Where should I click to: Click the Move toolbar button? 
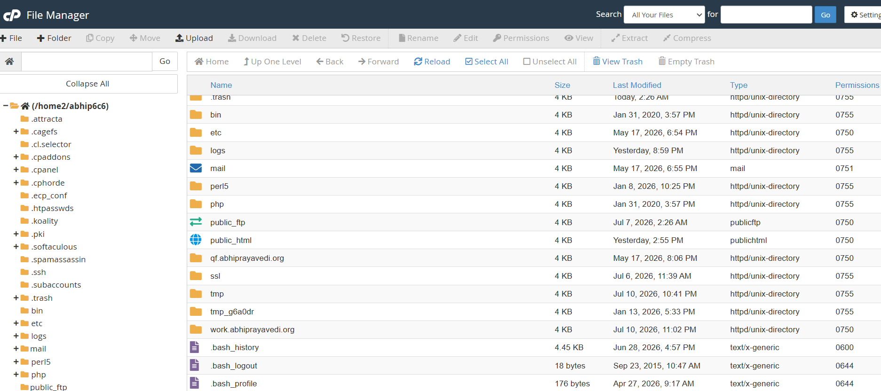(x=145, y=38)
